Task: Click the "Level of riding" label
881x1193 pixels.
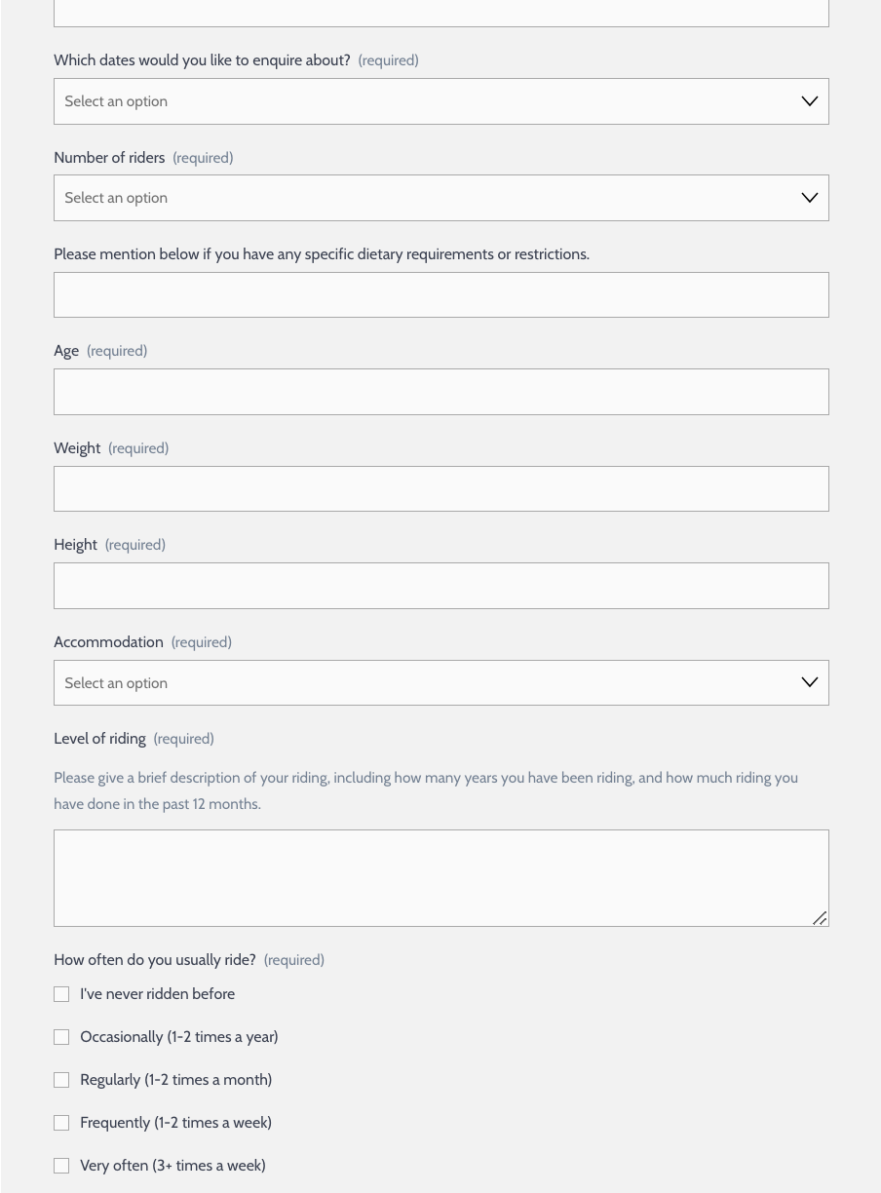Action: point(99,739)
